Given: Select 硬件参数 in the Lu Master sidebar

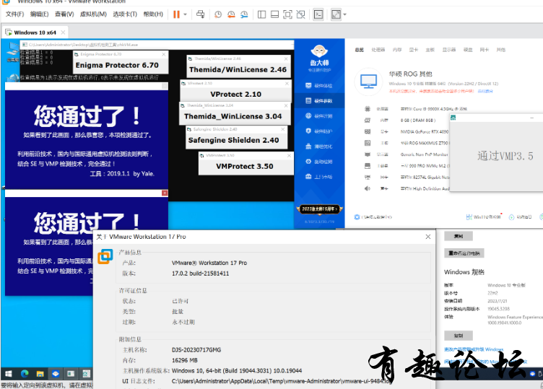Looking at the screenshot, I should (319, 101).
